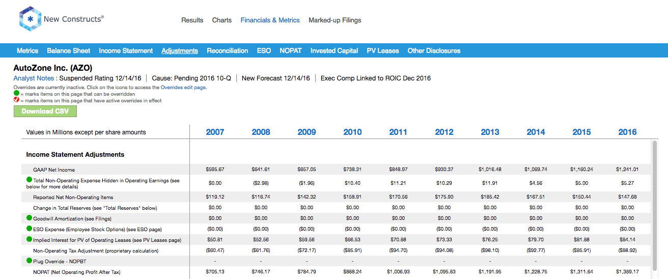Click 2007 NOPAT value $705.13

click(x=215, y=272)
